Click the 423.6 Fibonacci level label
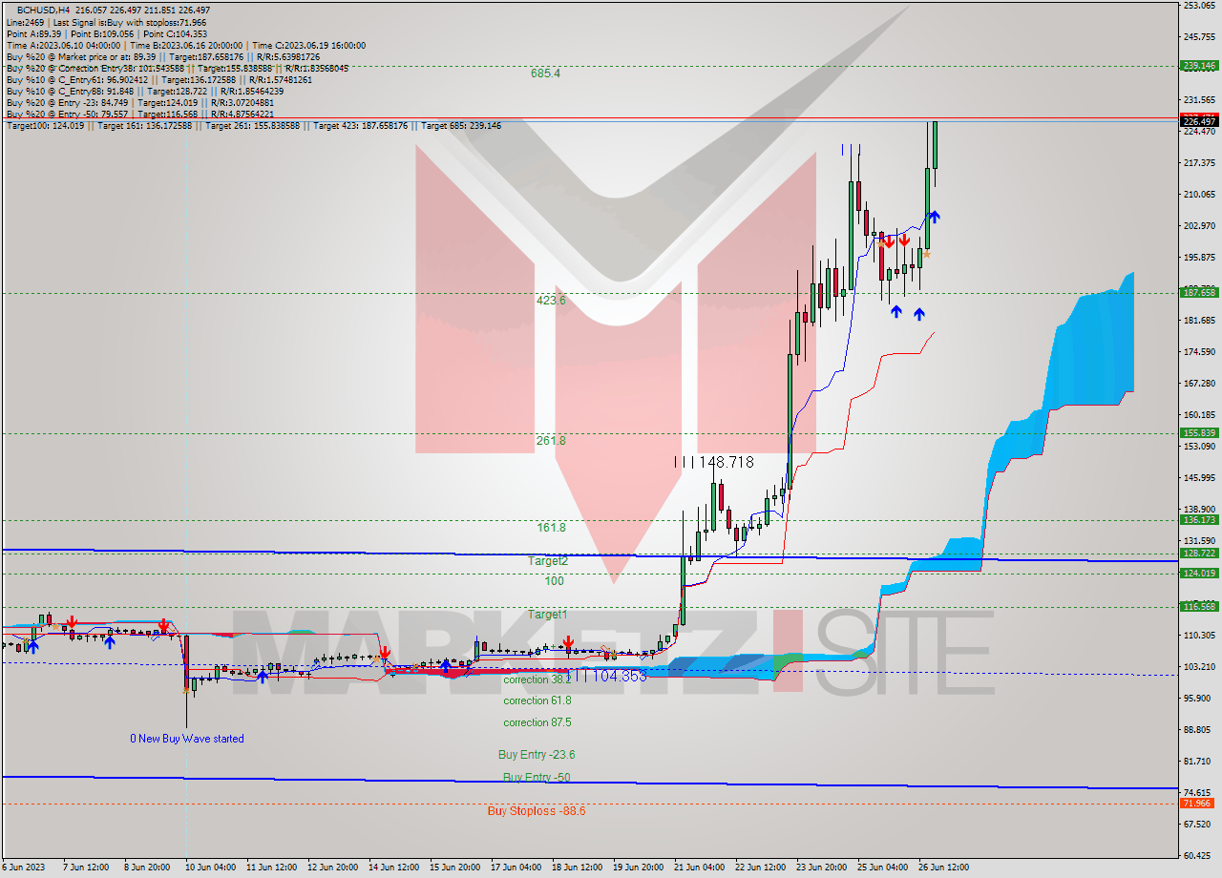1222x878 pixels. pos(551,300)
